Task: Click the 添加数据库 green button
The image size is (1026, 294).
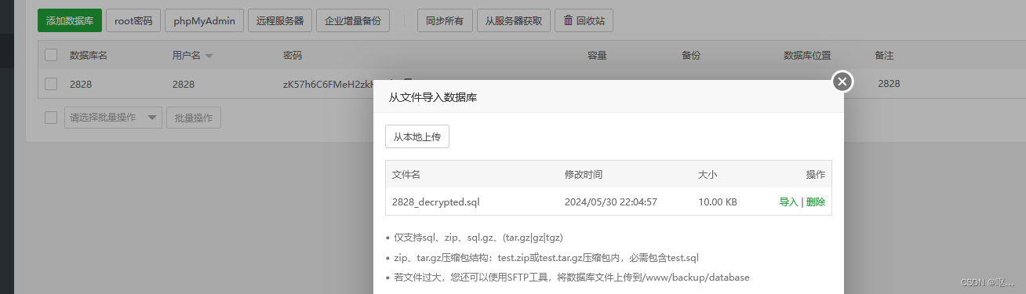Action: coord(70,20)
